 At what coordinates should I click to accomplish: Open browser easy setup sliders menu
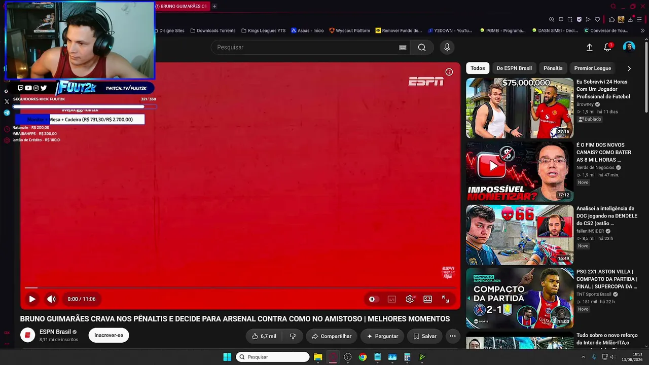click(x=639, y=19)
